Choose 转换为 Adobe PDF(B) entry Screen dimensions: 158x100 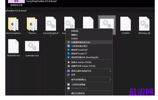click(81, 62)
